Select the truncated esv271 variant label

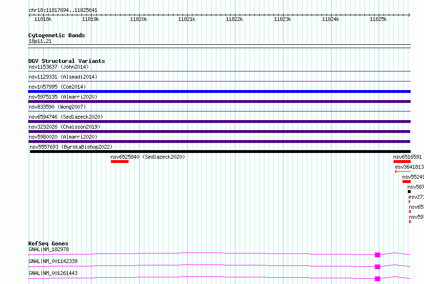[416, 197]
